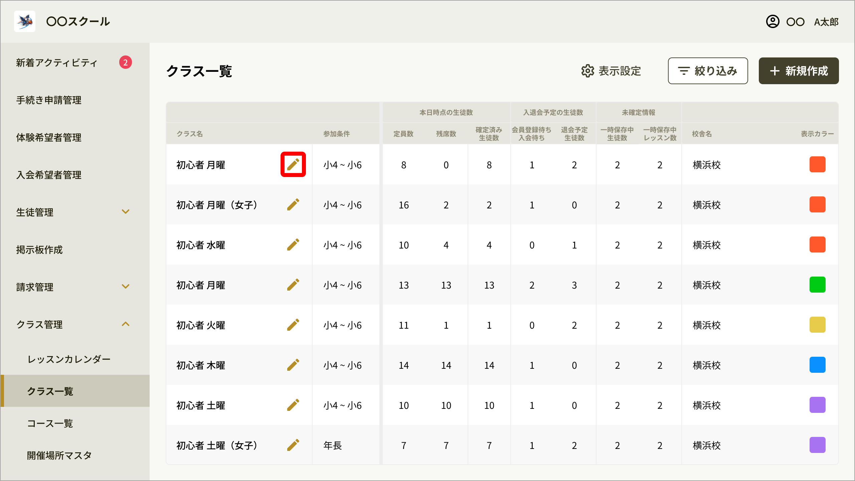This screenshot has height=481, width=855.
Task: Select the 初心者 木曜 class name
Action: pyautogui.click(x=201, y=365)
